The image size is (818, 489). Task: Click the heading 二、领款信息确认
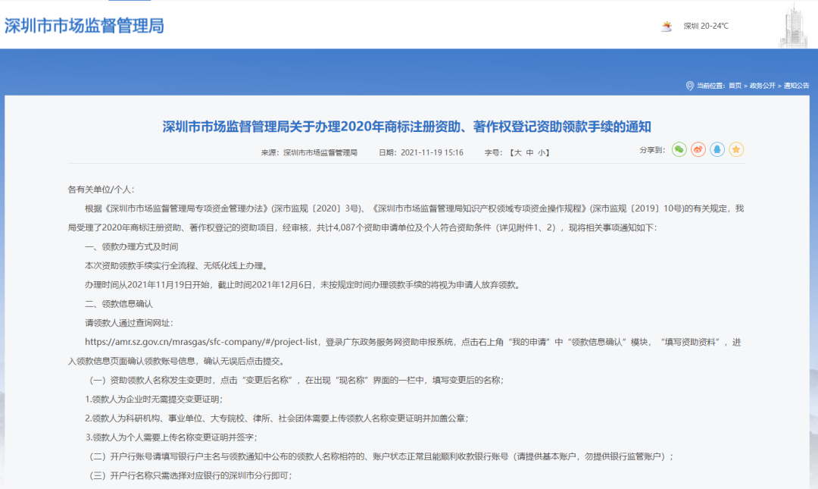[119, 303]
